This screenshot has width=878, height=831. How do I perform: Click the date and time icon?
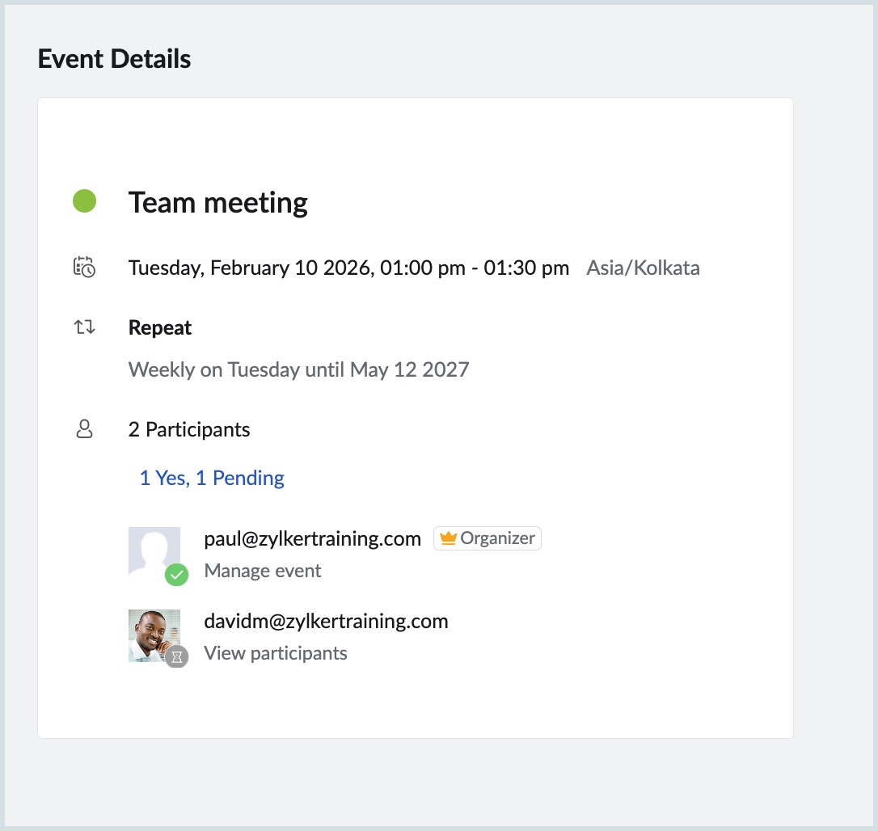pos(84,267)
